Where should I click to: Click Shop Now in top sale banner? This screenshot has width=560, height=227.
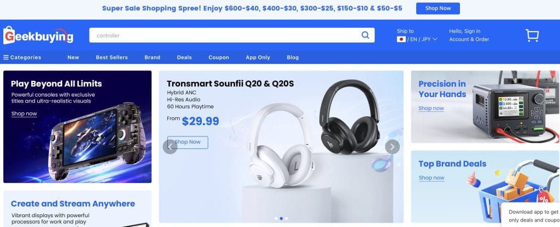click(438, 8)
